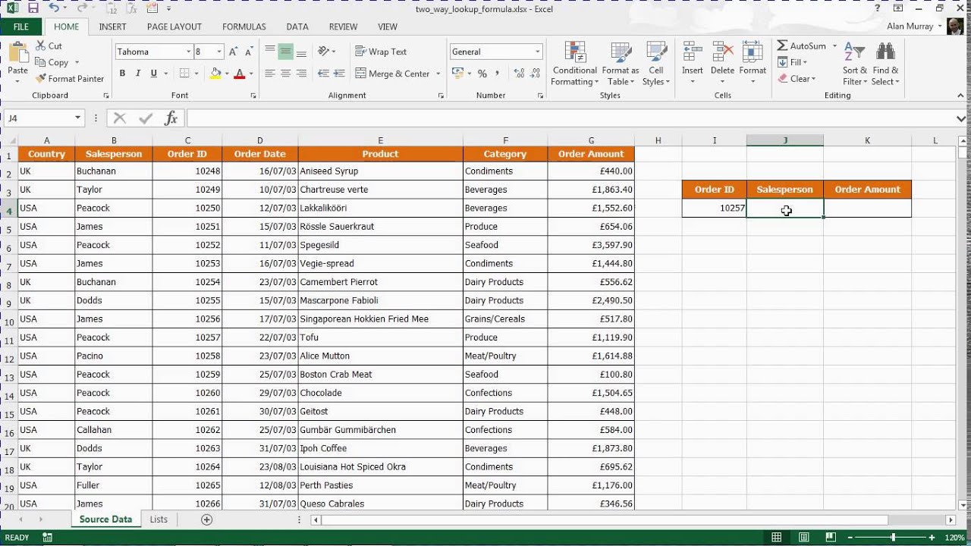Image resolution: width=971 pixels, height=546 pixels.
Task: Toggle Wrap Text for the cell
Action: point(381,52)
